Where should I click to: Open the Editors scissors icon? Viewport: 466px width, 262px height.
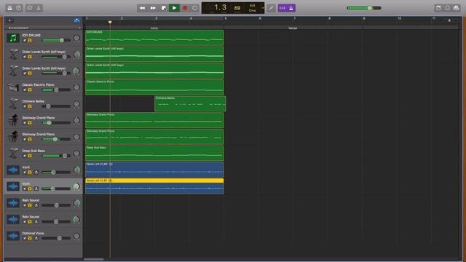coord(39,8)
